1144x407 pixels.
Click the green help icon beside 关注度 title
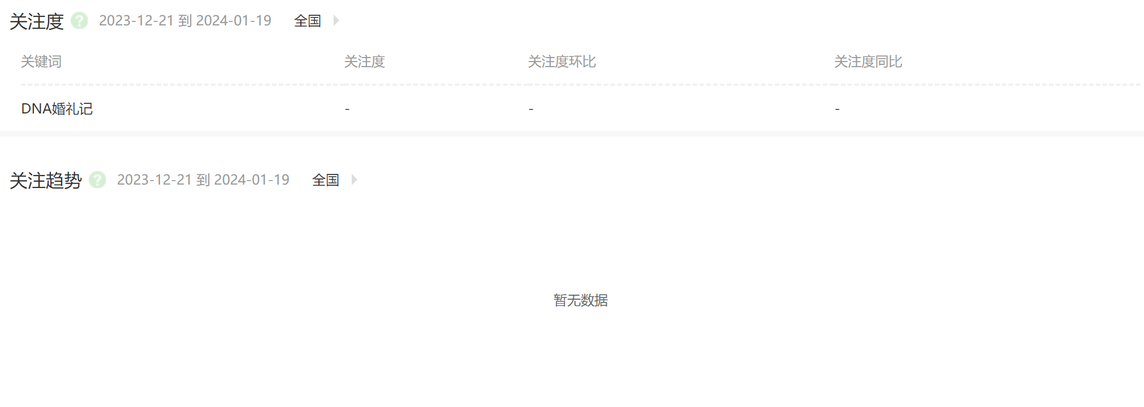click(x=79, y=21)
